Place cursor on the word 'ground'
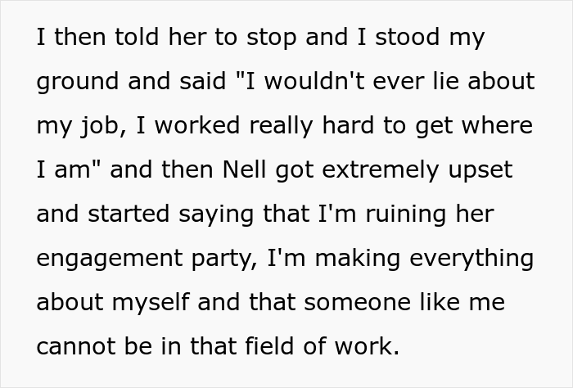Viewport: 573px width, 388px height. [x=78, y=83]
